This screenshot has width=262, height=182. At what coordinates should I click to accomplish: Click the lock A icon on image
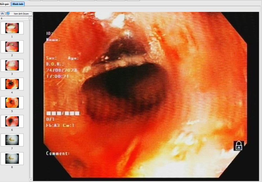[x=239, y=146]
